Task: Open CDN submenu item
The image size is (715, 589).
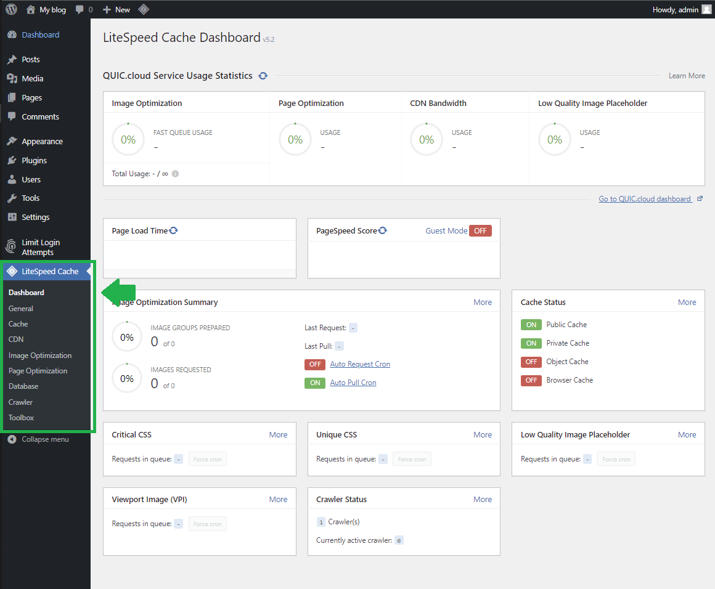Action: tap(16, 339)
